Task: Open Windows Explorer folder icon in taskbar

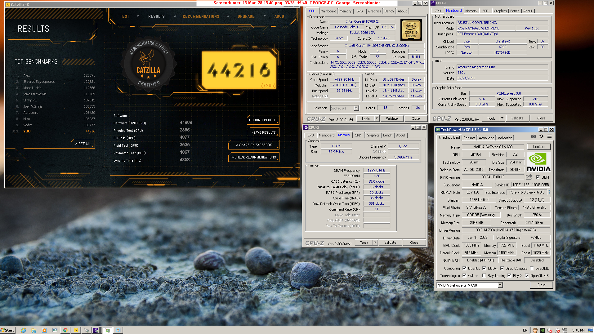Action: [34, 330]
